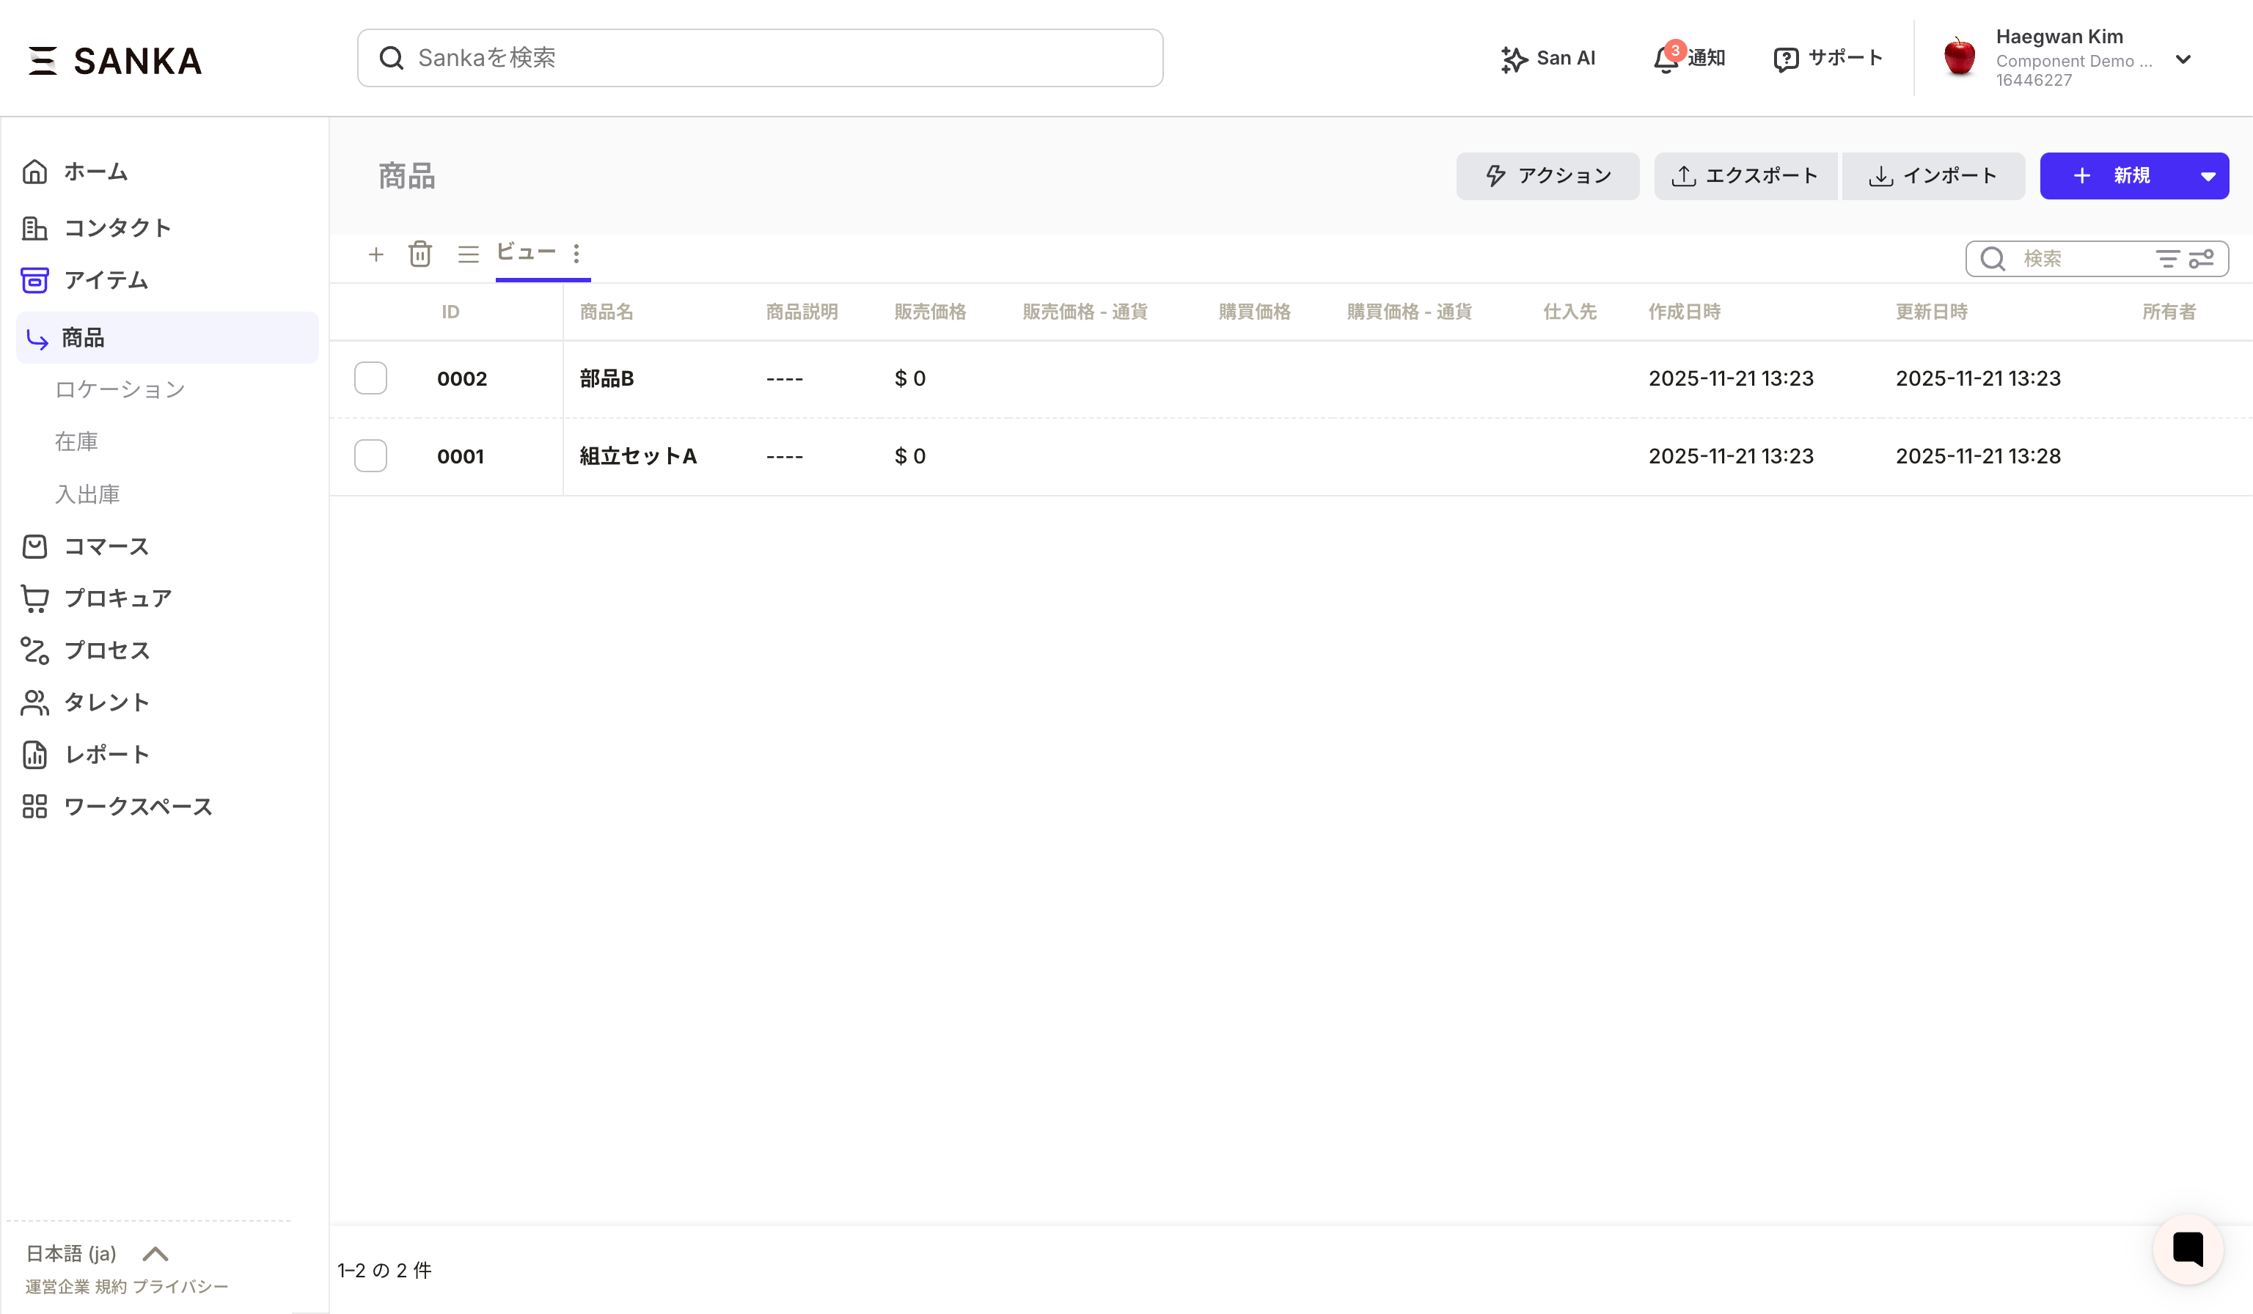The image size is (2253, 1314).
Task: Open the レポート section
Action: click(106, 755)
